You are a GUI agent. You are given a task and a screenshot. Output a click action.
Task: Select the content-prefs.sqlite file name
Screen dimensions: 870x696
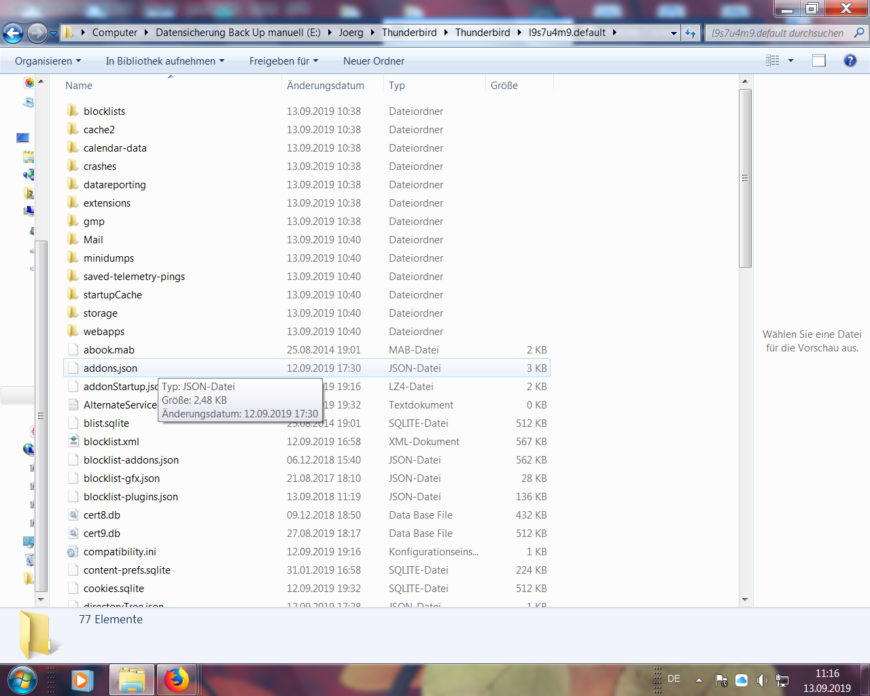(x=127, y=570)
